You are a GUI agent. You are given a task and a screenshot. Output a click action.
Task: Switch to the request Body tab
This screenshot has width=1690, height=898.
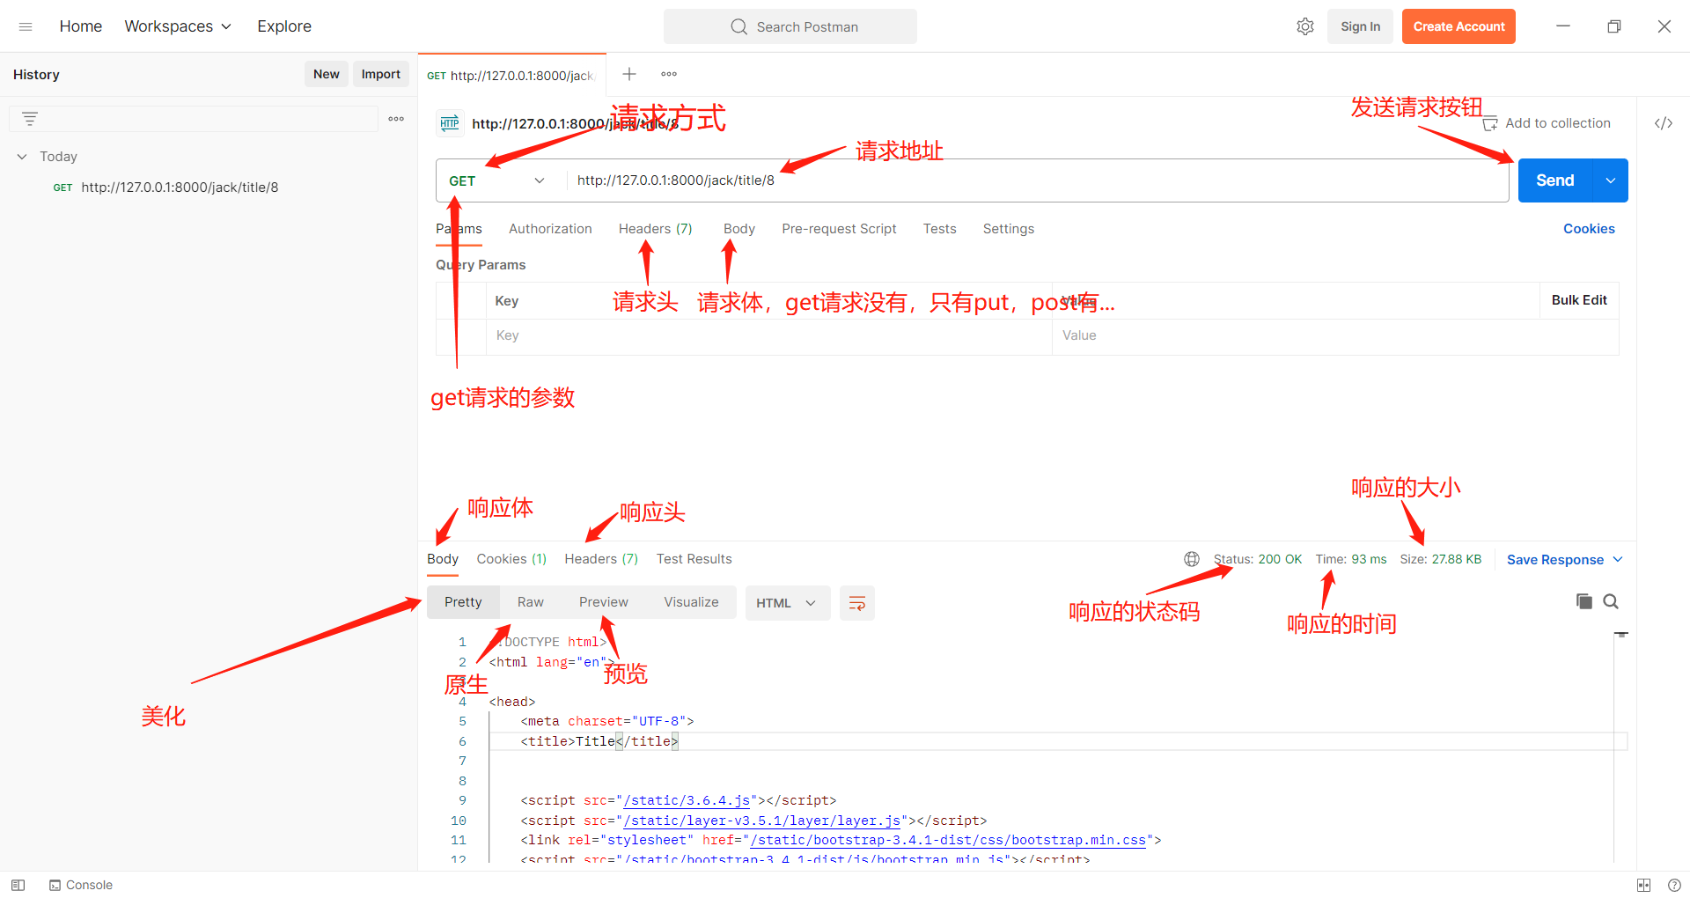739,229
